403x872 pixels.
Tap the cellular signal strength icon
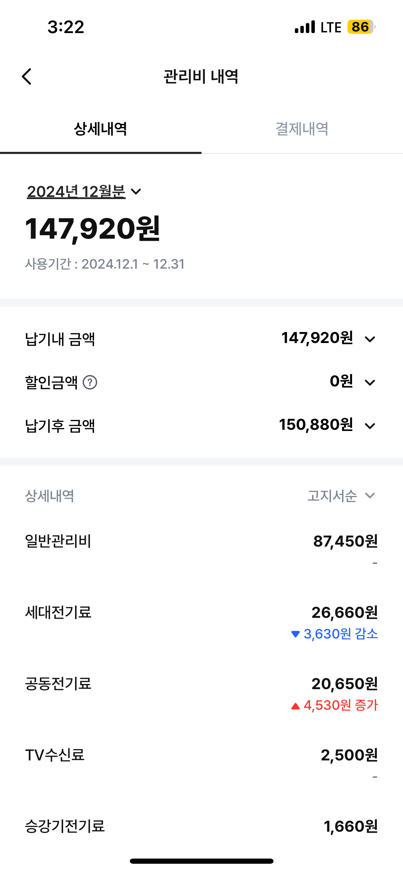(x=305, y=27)
